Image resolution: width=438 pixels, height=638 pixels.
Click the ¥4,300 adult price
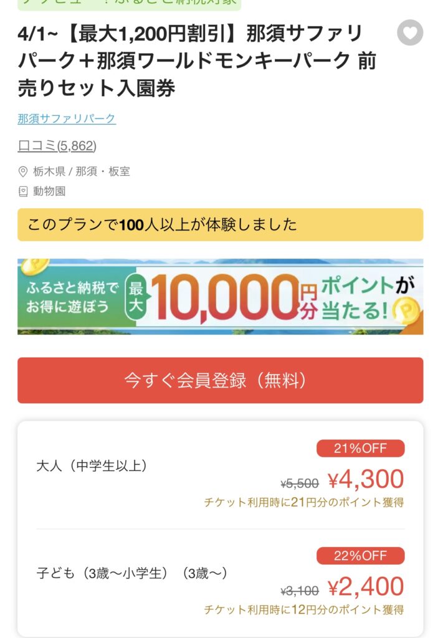tap(366, 479)
